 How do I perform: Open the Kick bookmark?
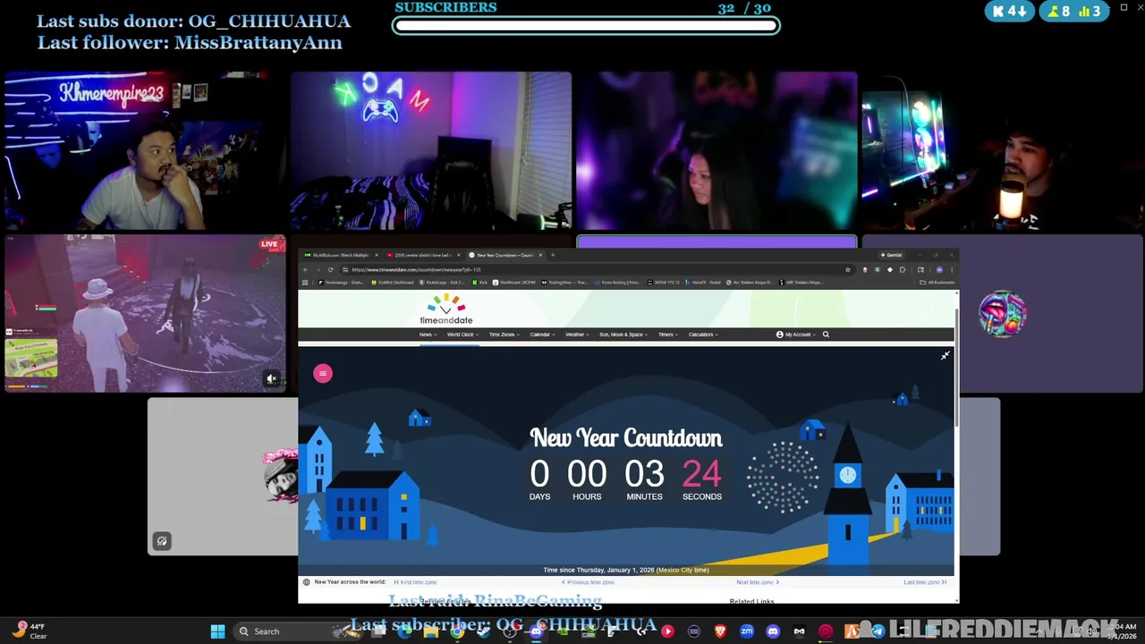tap(482, 283)
